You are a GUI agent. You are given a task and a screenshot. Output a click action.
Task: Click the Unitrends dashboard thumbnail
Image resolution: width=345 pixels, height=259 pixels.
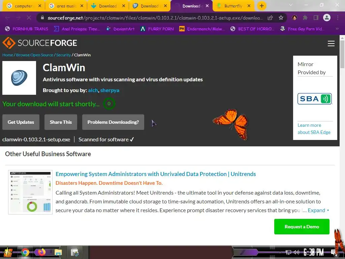30,192
